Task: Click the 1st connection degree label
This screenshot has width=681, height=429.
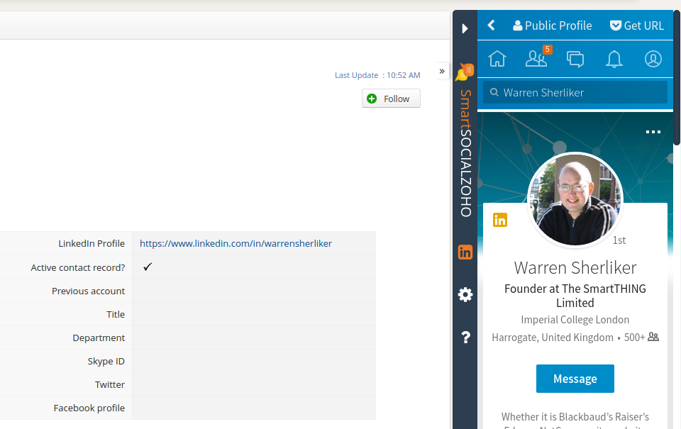Action: tap(619, 240)
